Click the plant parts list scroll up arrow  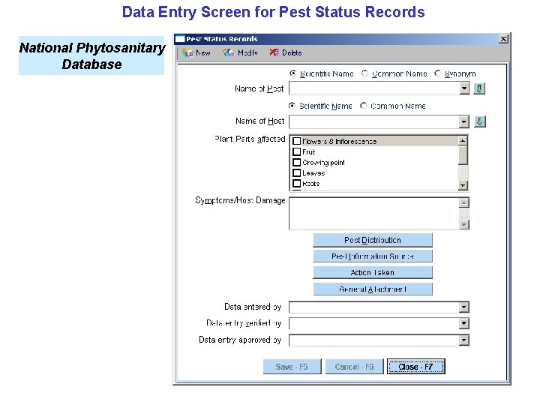click(x=463, y=140)
